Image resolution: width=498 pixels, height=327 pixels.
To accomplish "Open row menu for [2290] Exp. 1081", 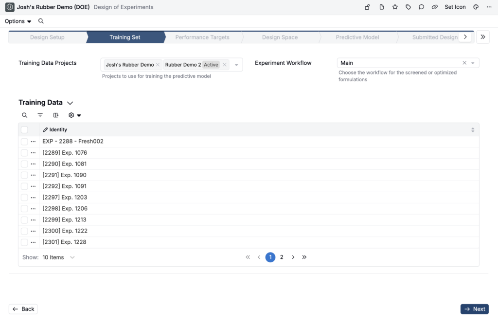I will coord(33,163).
